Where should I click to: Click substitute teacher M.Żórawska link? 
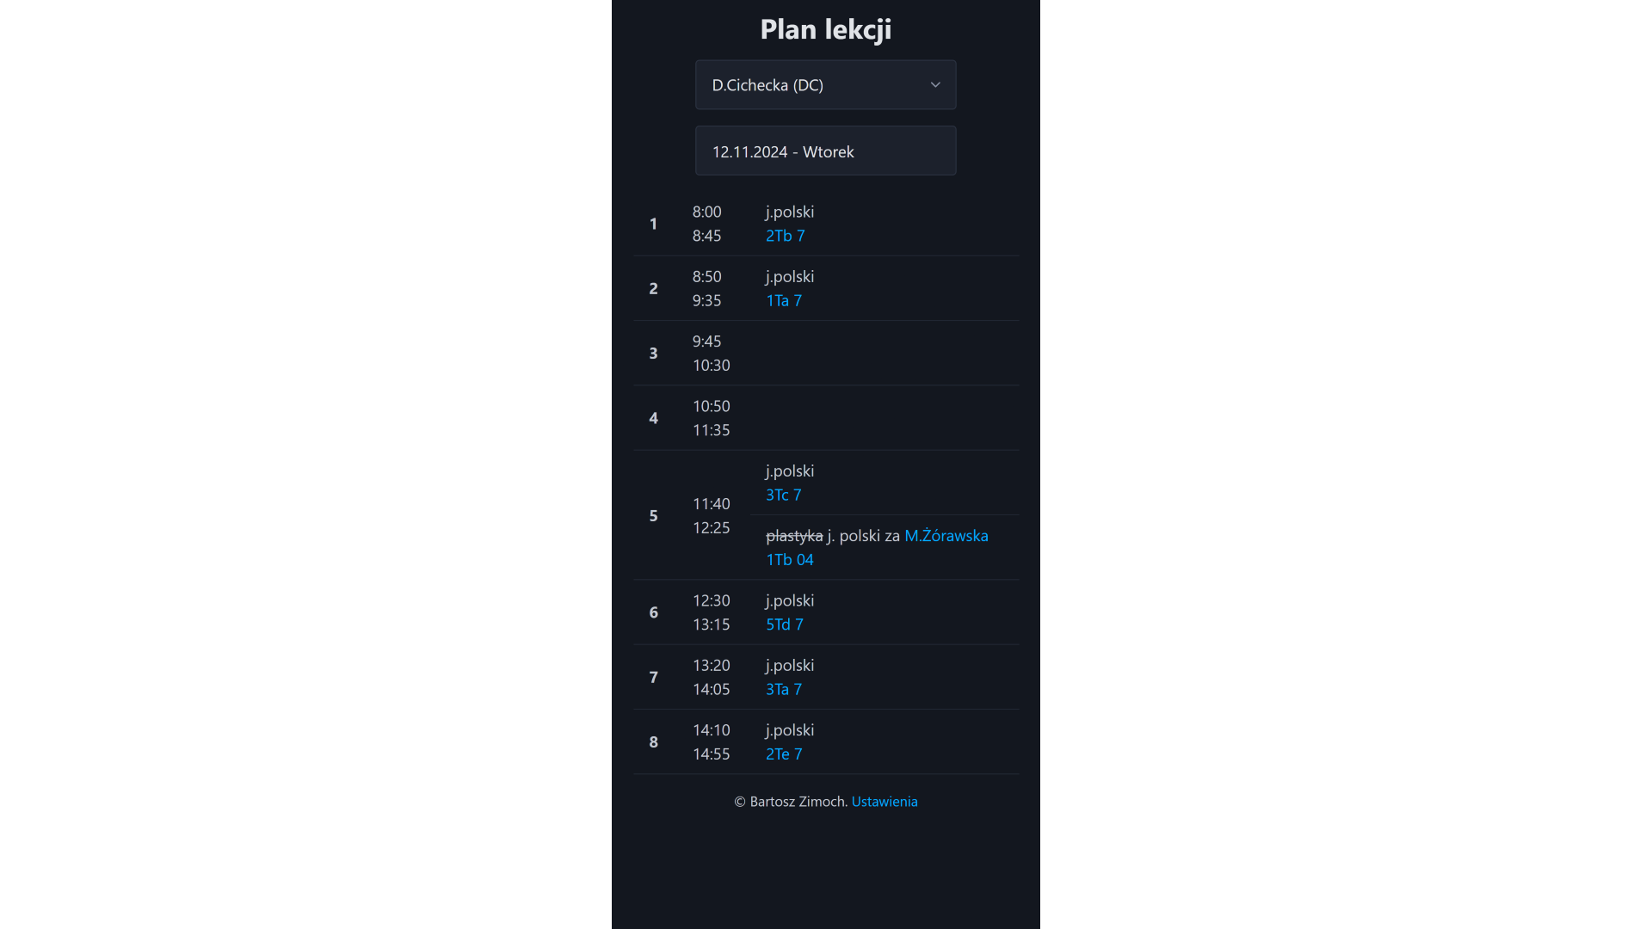tap(946, 535)
